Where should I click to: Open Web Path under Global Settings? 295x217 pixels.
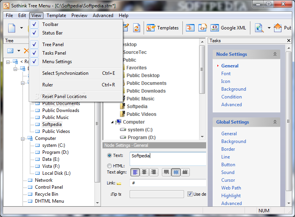point(231,188)
